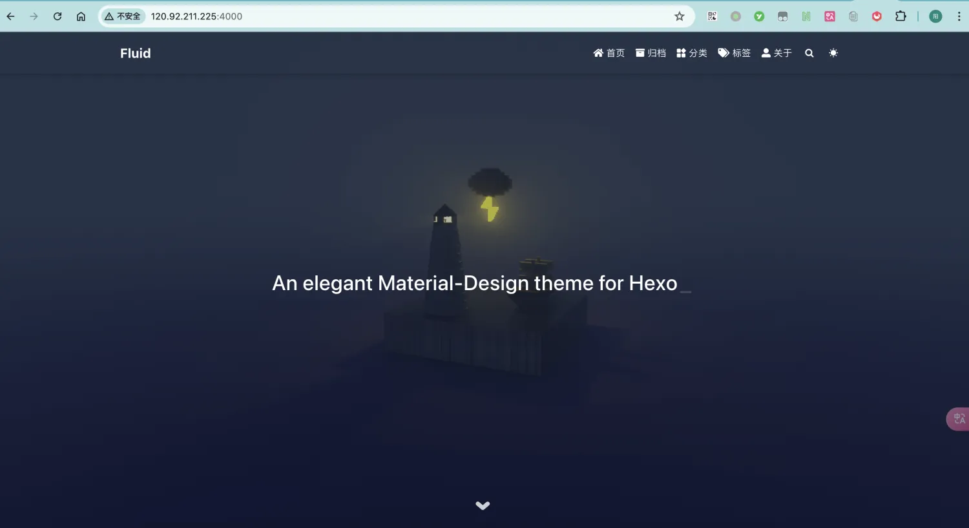Open the Chrome three-dot menu
The height and width of the screenshot is (528, 969).
[x=959, y=16]
